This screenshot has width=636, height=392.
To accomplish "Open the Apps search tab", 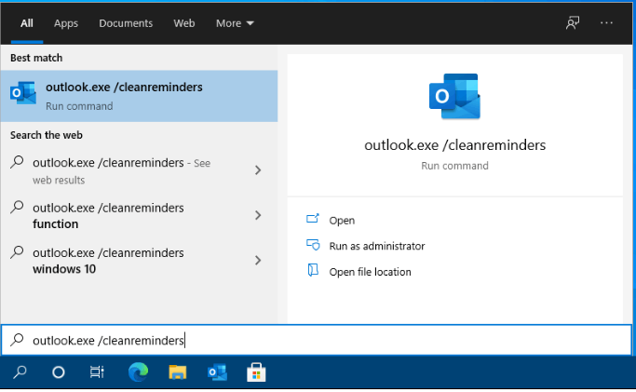I will tap(66, 23).
